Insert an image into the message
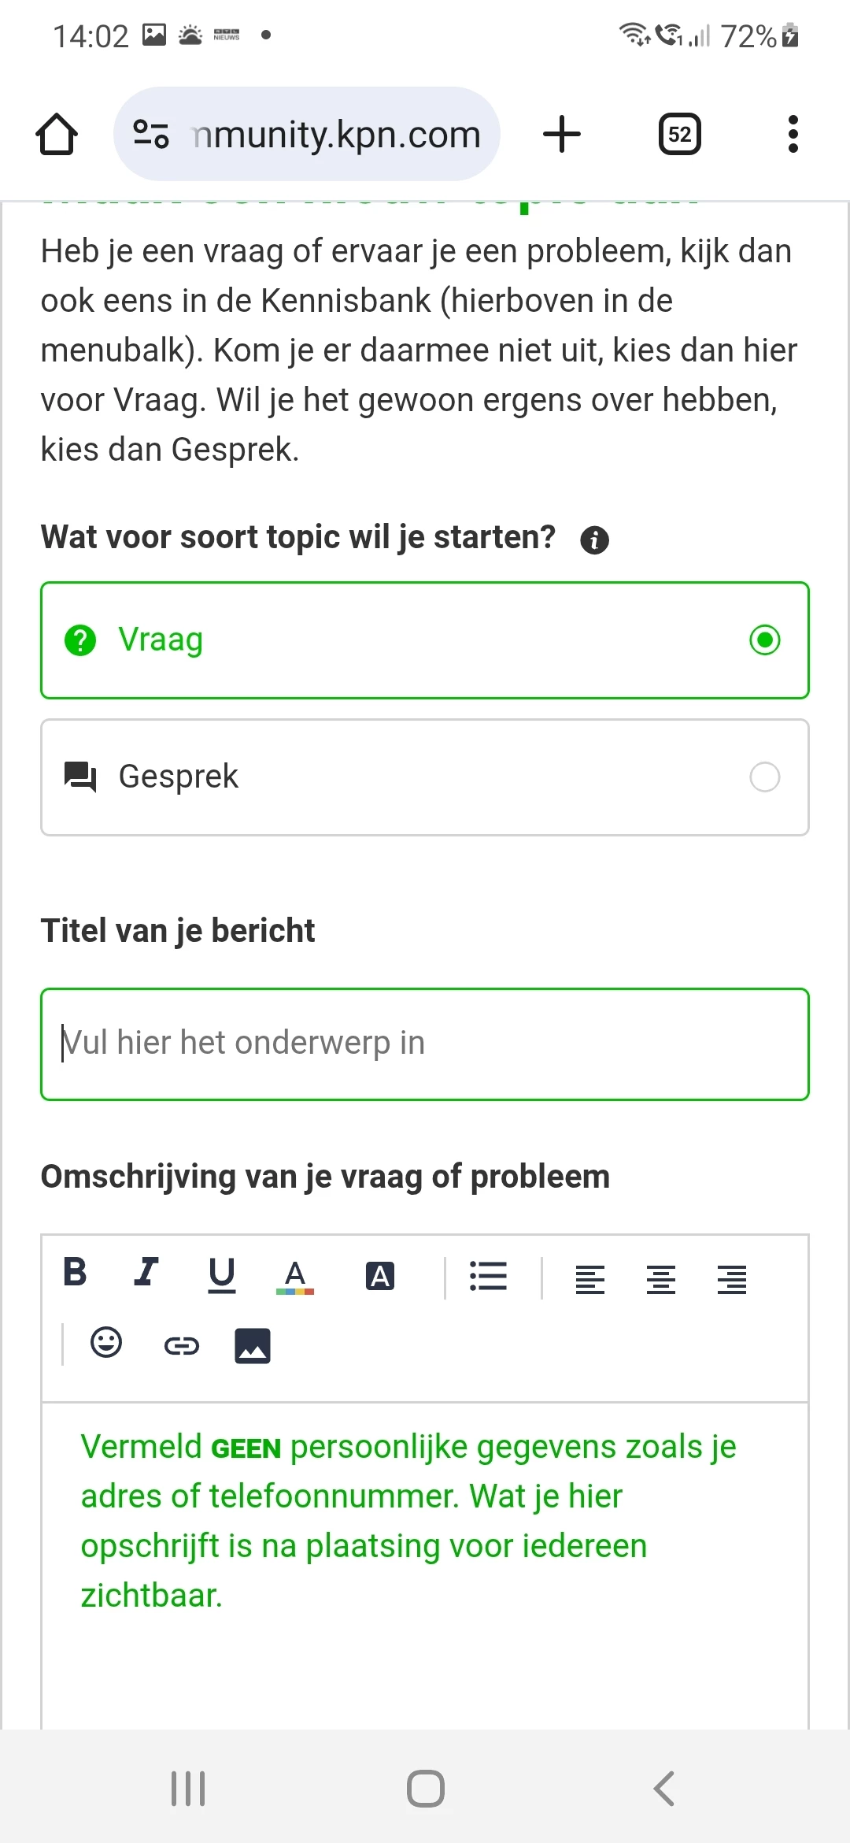Screen dimensions: 850x1843 pyautogui.click(x=253, y=1346)
